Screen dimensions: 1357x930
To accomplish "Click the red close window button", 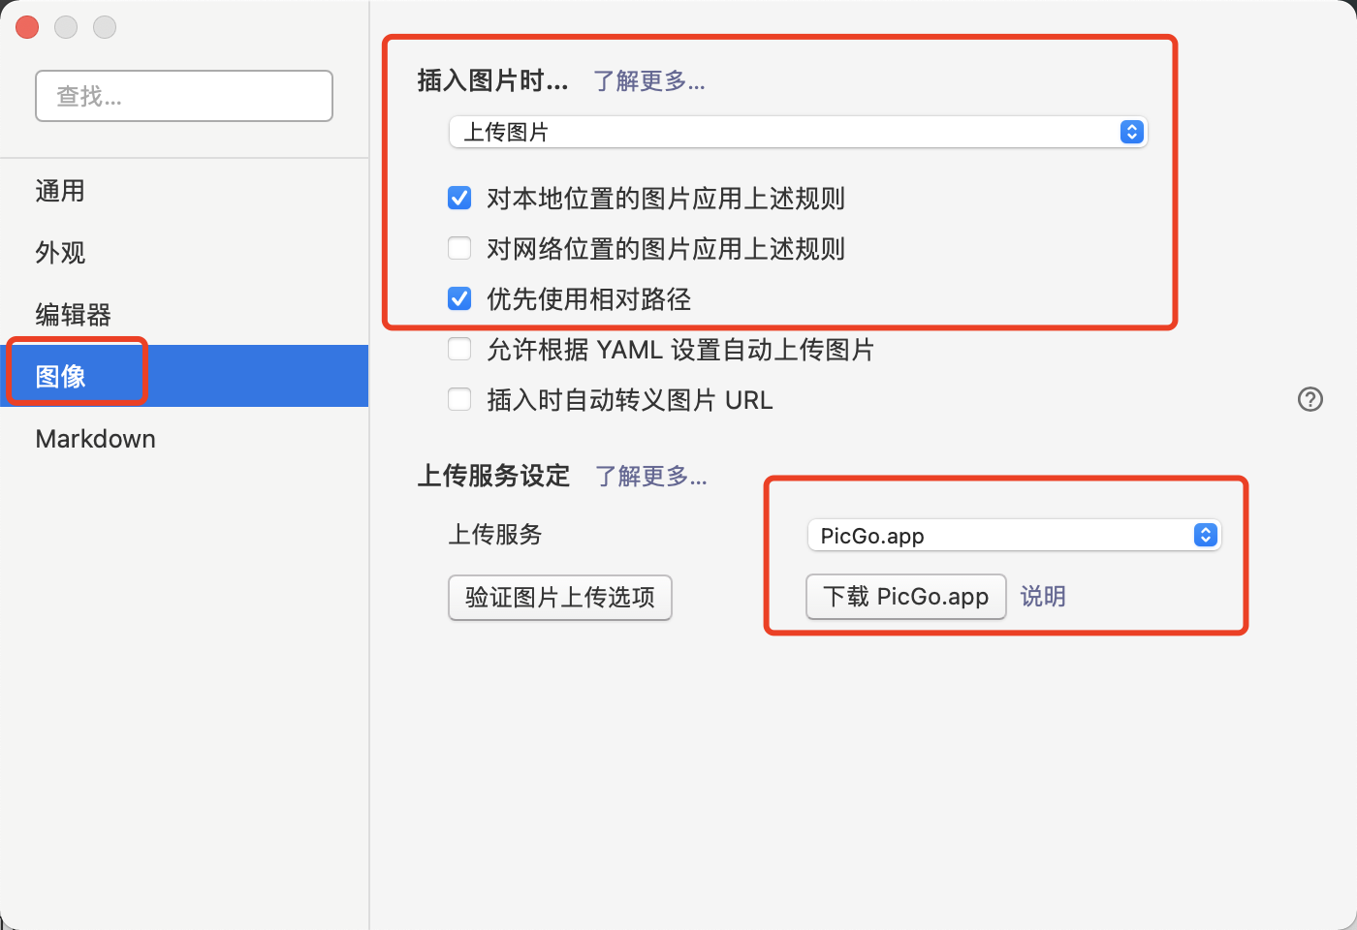I will [27, 27].
